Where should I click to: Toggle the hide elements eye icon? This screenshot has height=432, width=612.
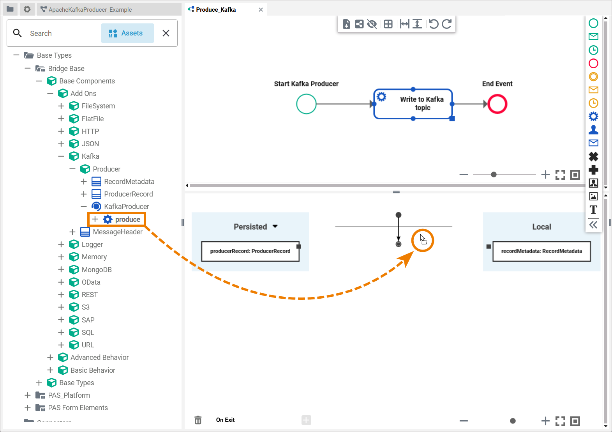pyautogui.click(x=372, y=24)
